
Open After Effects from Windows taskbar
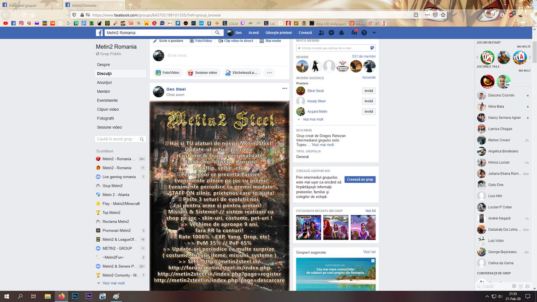(89, 296)
